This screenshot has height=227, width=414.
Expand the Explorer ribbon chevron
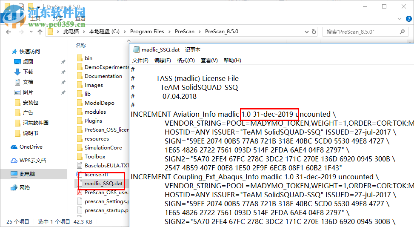point(400,19)
